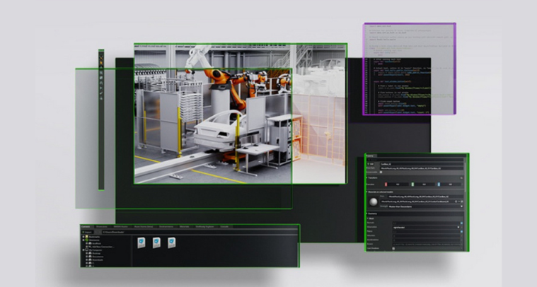Image resolution: width=537 pixels, height=287 pixels.
Task: Switch to the Content tab
Action: pyautogui.click(x=86, y=227)
